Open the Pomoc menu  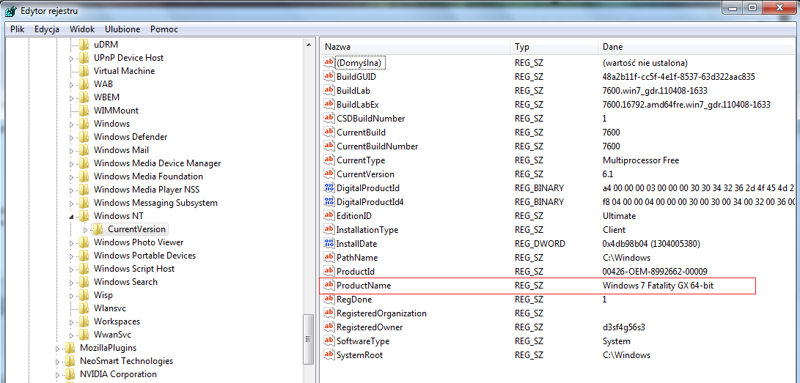tap(164, 29)
